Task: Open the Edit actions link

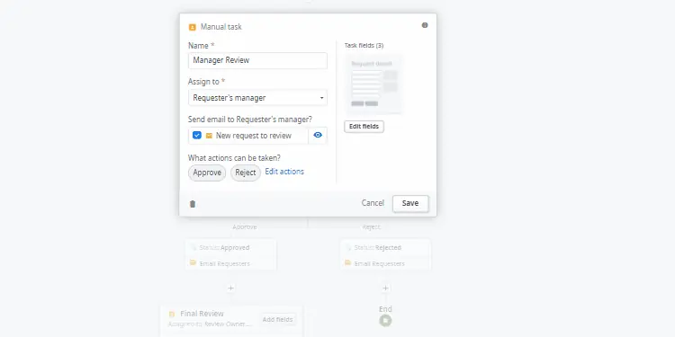Action: point(284,172)
